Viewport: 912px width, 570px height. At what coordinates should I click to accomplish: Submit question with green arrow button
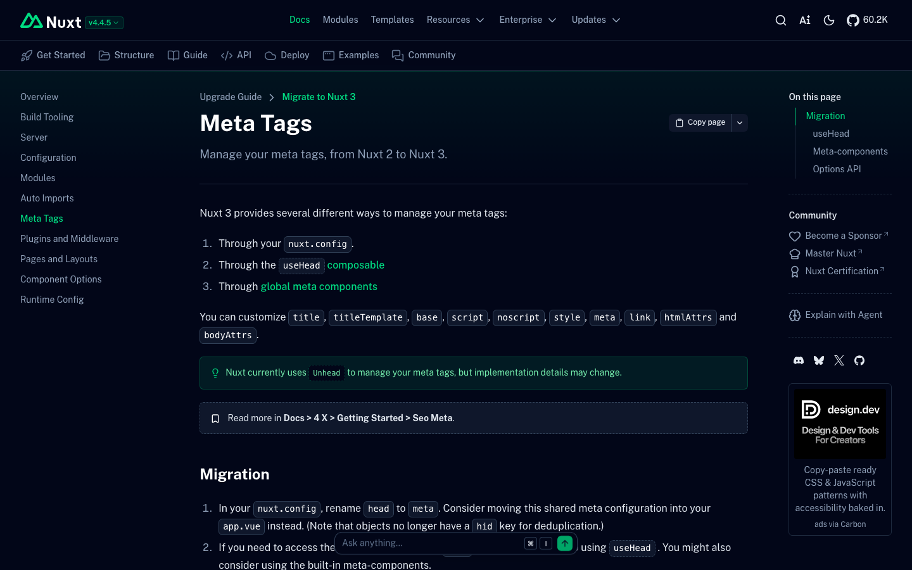(565, 543)
